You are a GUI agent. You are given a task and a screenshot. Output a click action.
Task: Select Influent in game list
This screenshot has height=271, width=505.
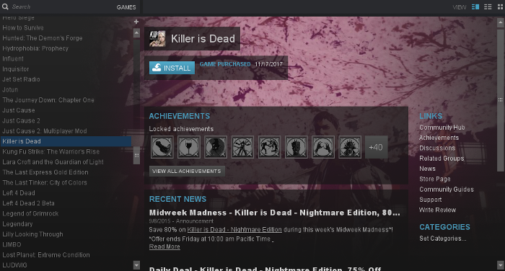12,58
